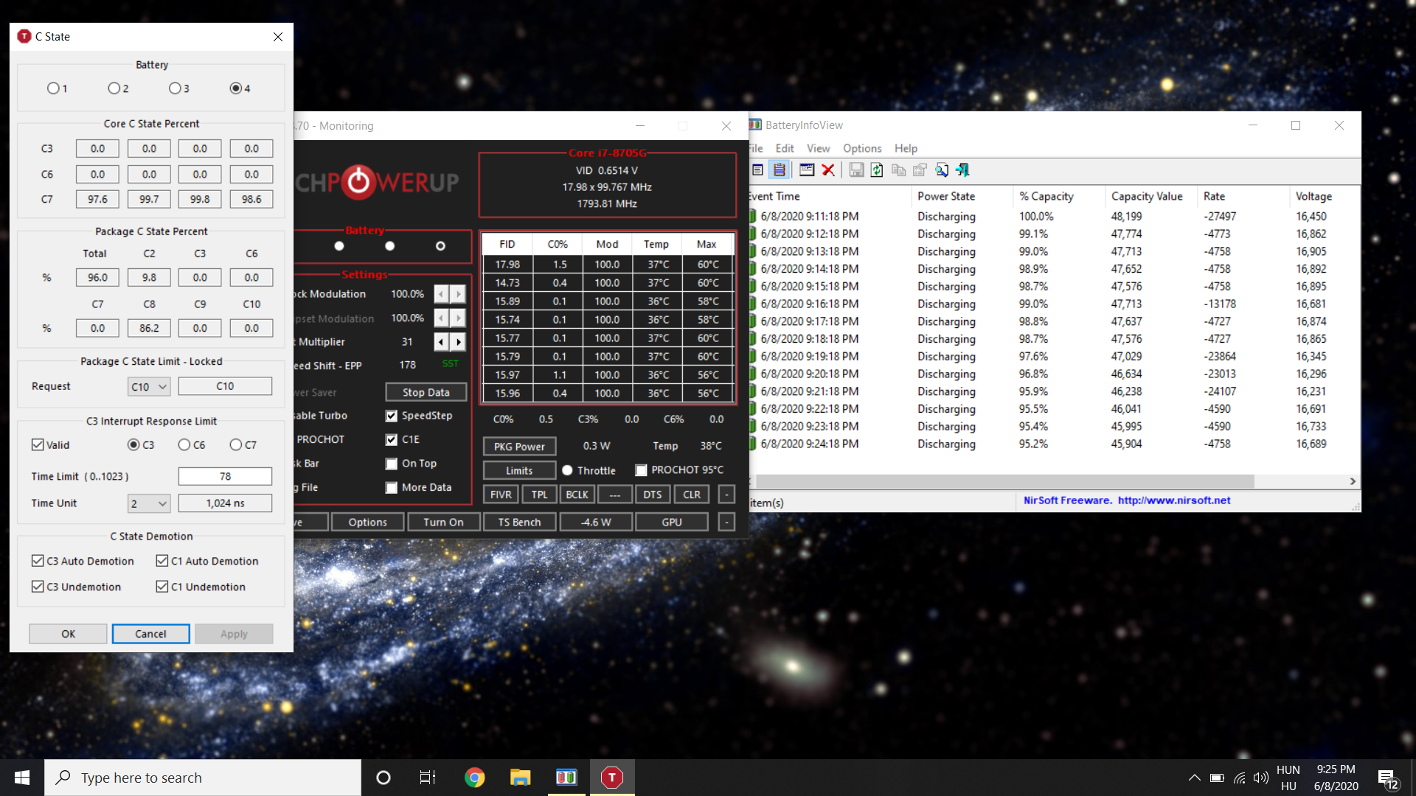Enable More Data checkbox in ThrottleStop
The image size is (1416, 796).
click(392, 488)
